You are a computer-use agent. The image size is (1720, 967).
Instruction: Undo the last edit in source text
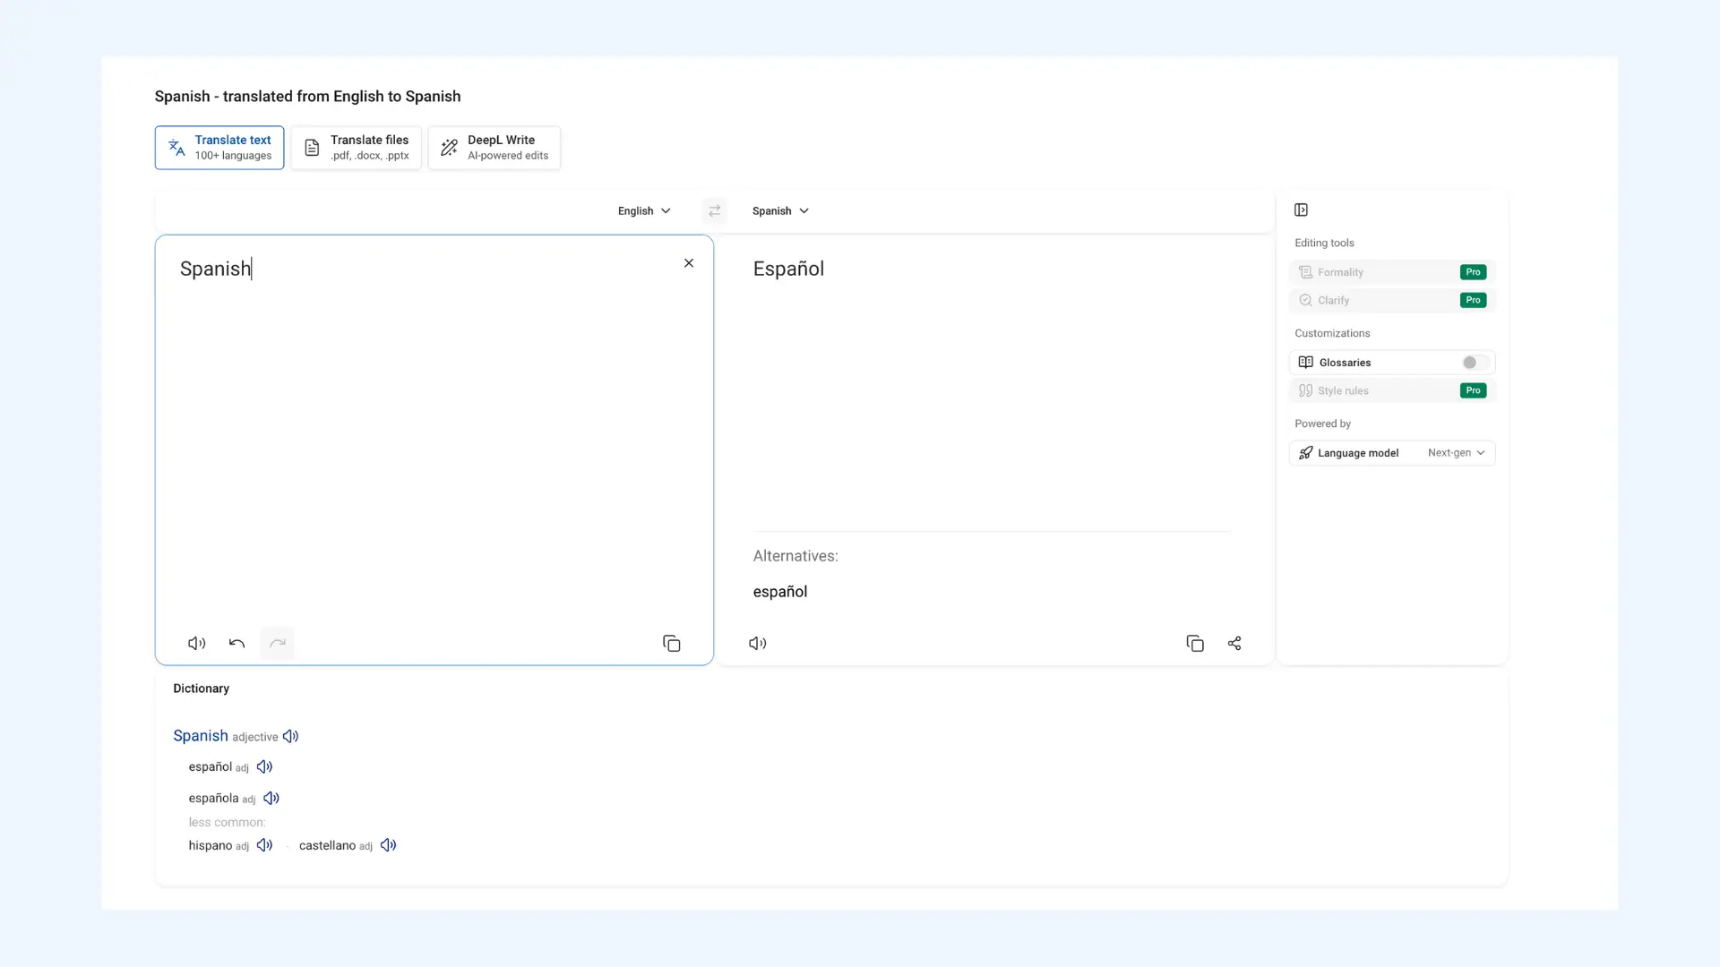pos(236,643)
